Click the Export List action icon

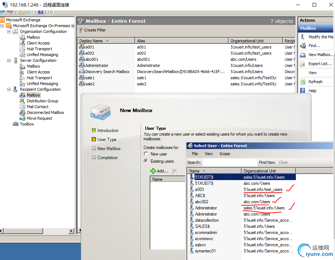tap(303, 64)
